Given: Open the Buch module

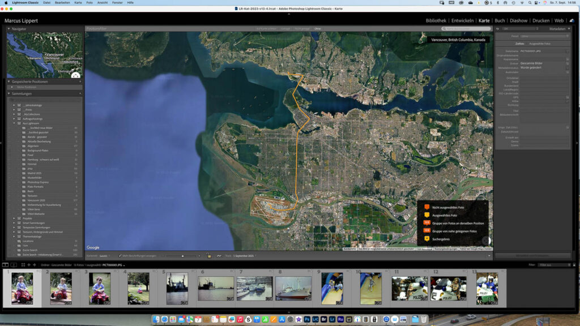Looking at the screenshot, I should (x=500, y=21).
